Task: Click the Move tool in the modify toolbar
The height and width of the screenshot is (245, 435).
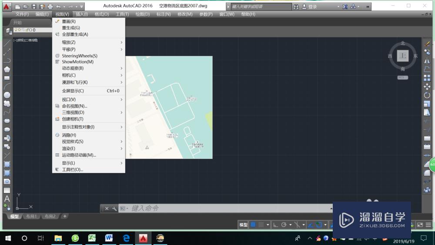Action: 427,87
